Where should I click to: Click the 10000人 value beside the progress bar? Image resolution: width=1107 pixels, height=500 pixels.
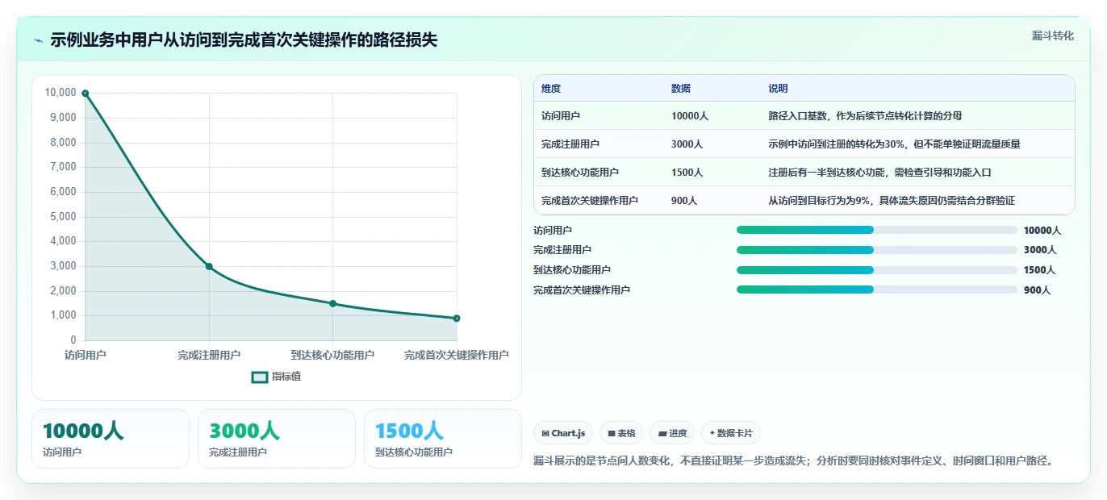(1042, 231)
